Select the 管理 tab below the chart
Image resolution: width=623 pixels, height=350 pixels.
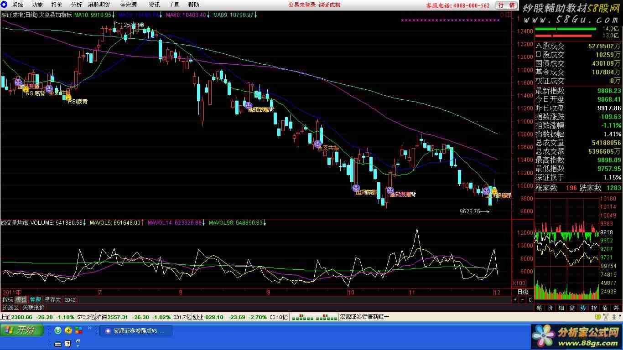pos(36,300)
